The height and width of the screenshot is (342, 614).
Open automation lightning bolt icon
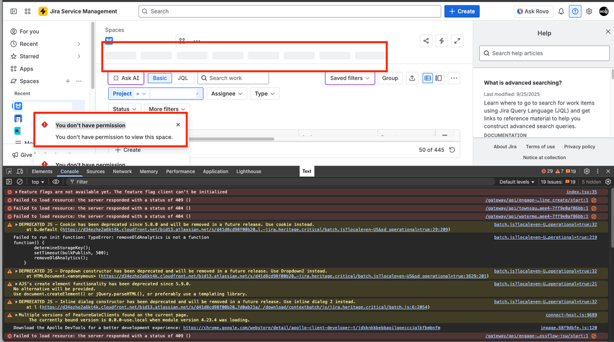441,41
